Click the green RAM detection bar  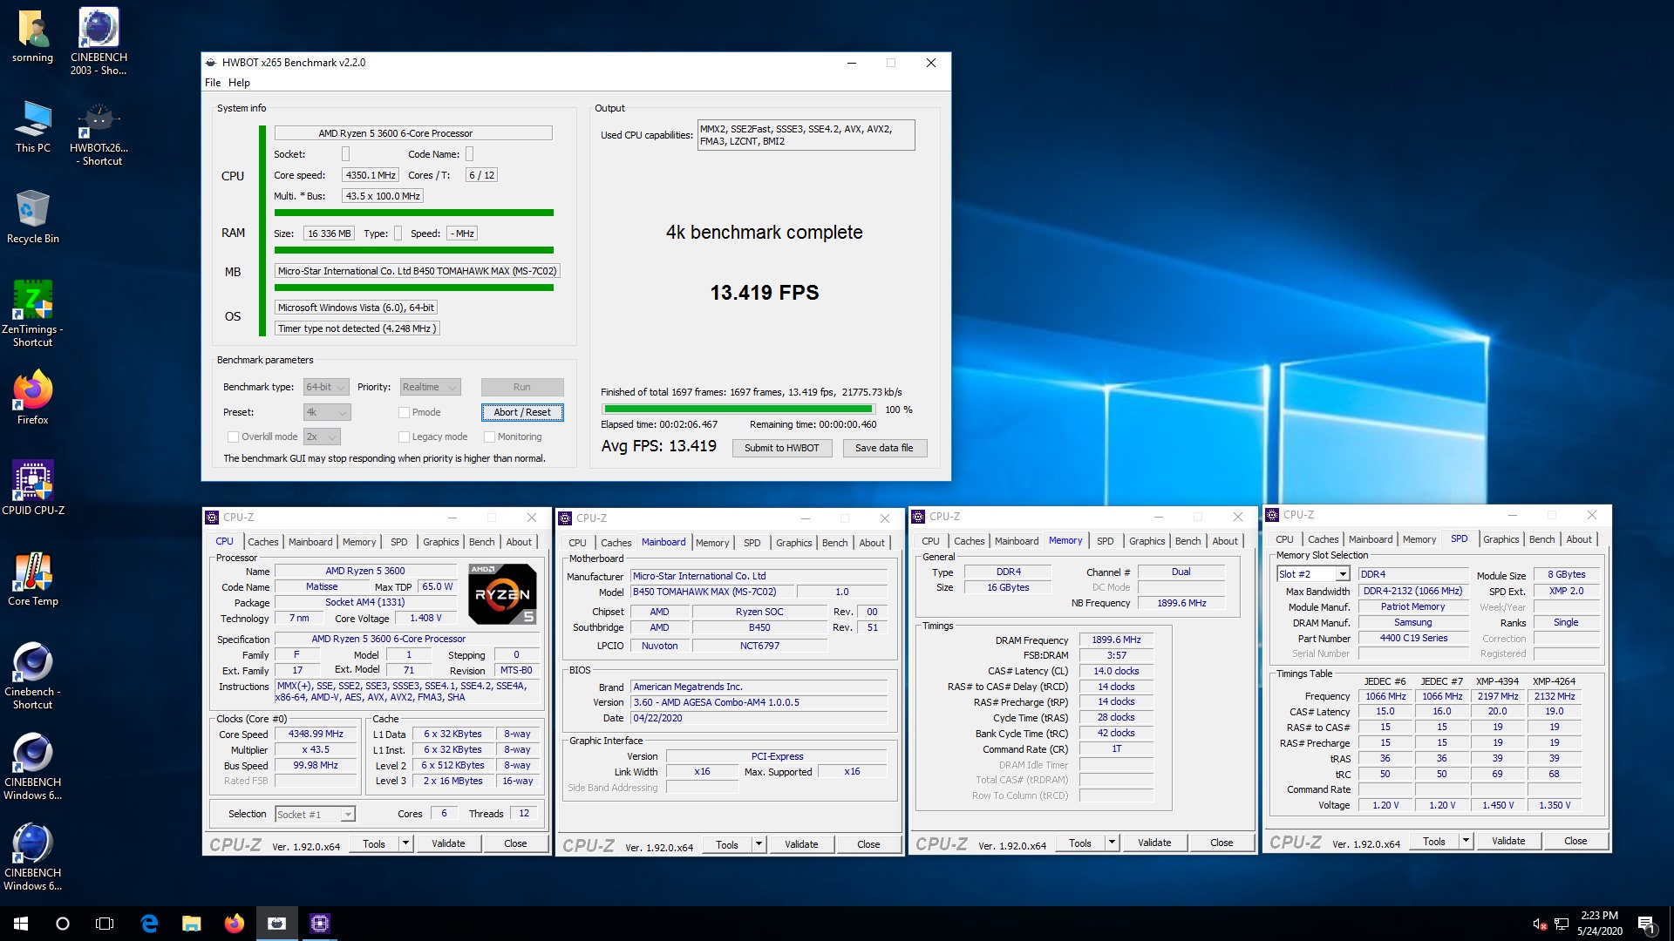(x=414, y=250)
